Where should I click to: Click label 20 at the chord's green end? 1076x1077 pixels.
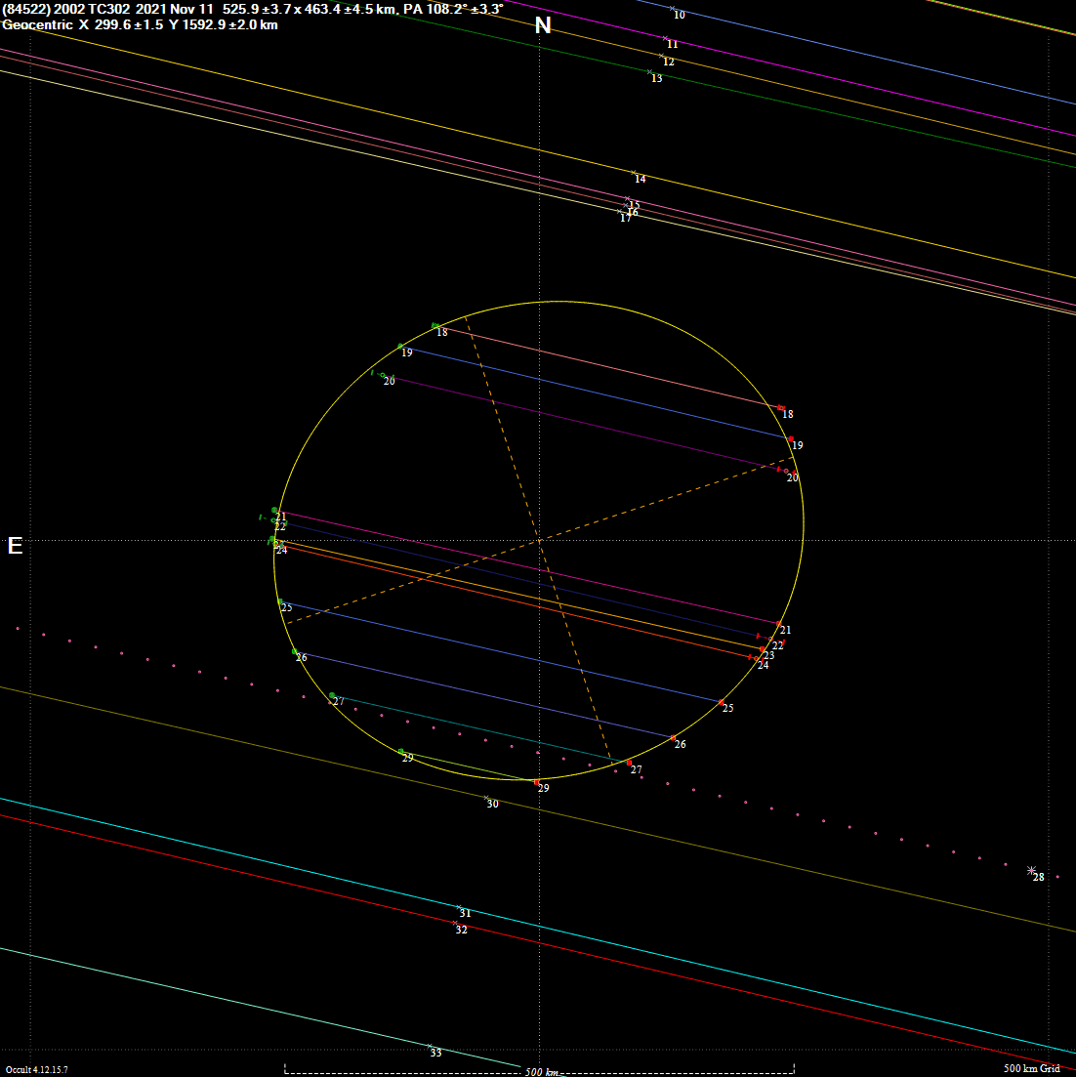coord(390,381)
